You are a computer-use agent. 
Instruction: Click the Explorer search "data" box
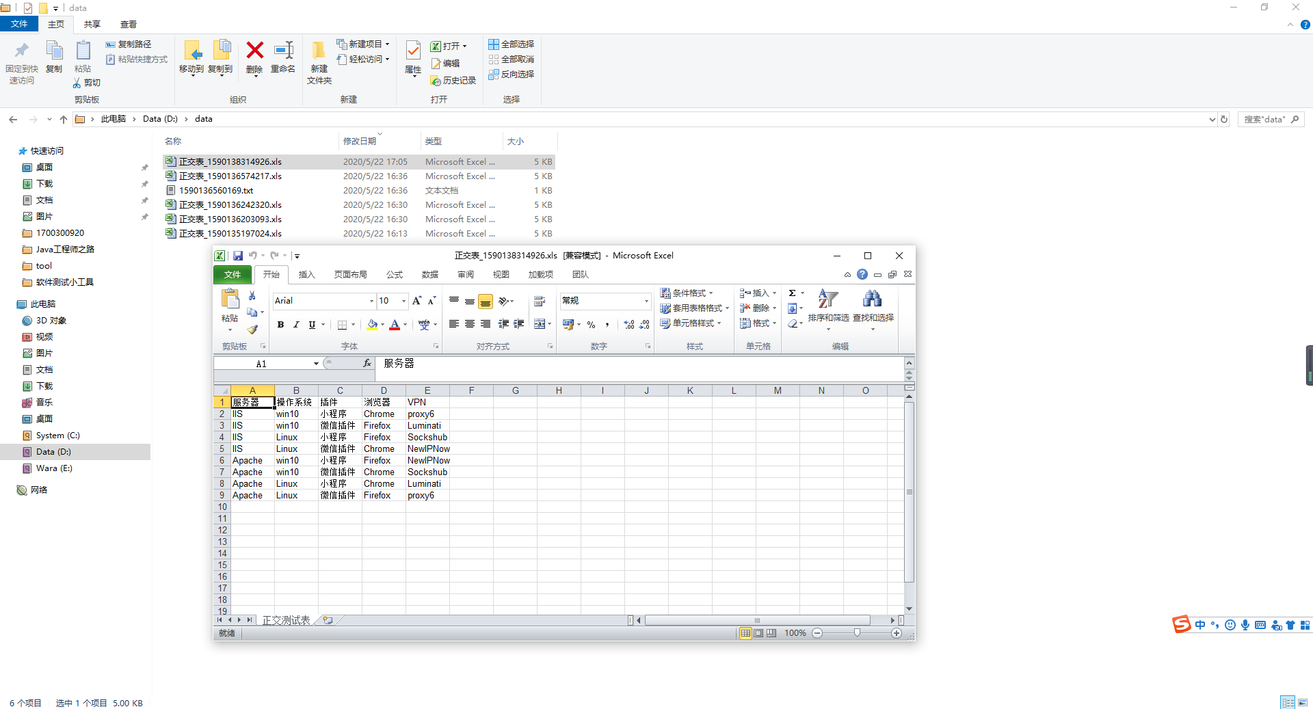1271,119
